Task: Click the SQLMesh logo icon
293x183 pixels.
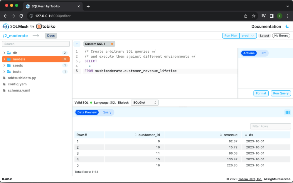Action: coord(6,26)
